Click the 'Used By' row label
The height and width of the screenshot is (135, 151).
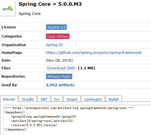tap(9, 85)
